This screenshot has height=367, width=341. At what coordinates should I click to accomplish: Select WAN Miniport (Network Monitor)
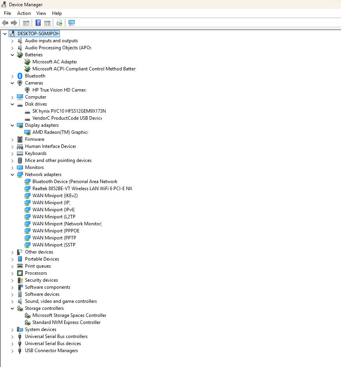coord(67,223)
